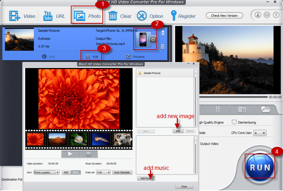Move the item with the up/down arrows

tap(163, 33)
